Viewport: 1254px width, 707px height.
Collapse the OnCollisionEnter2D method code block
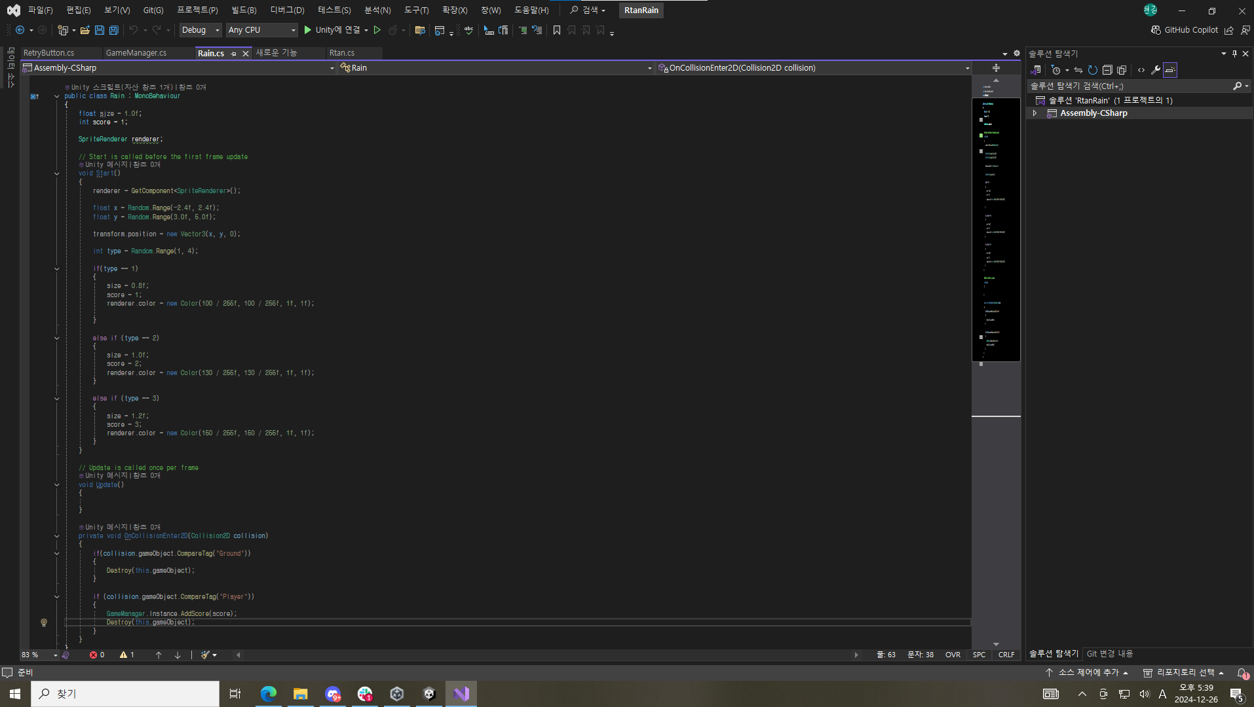(57, 536)
